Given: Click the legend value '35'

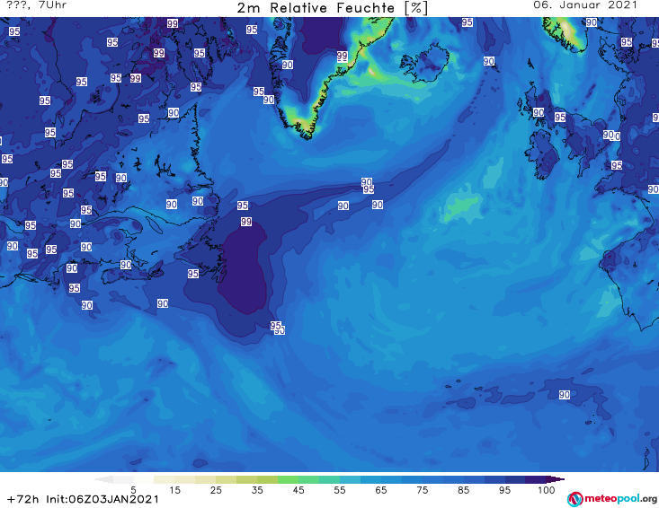Looking at the screenshot, I should tap(257, 490).
